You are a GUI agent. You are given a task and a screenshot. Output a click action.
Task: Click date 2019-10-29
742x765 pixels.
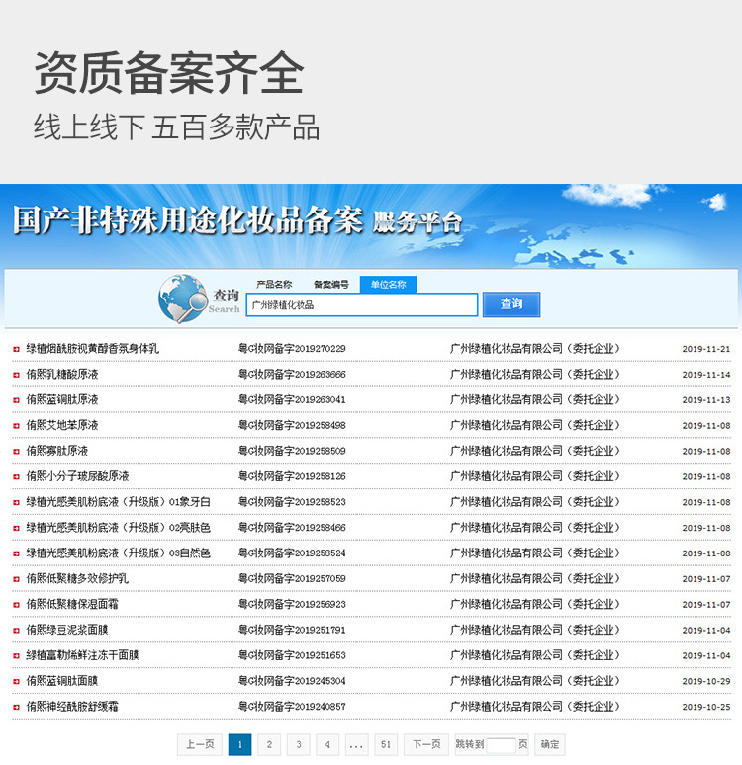[706, 681]
